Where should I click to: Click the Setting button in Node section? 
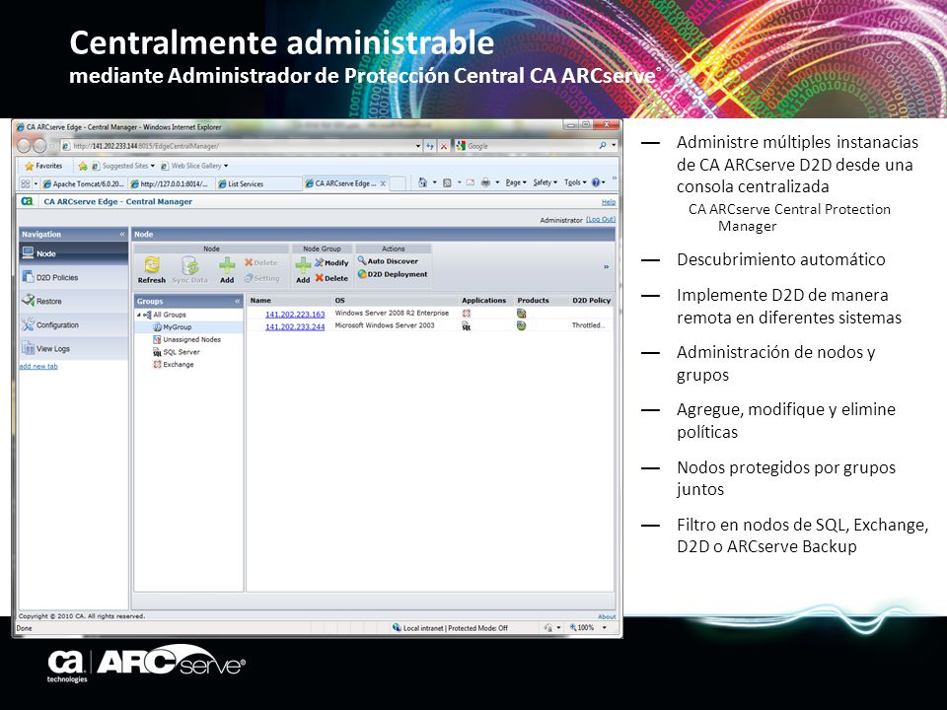coord(262,278)
